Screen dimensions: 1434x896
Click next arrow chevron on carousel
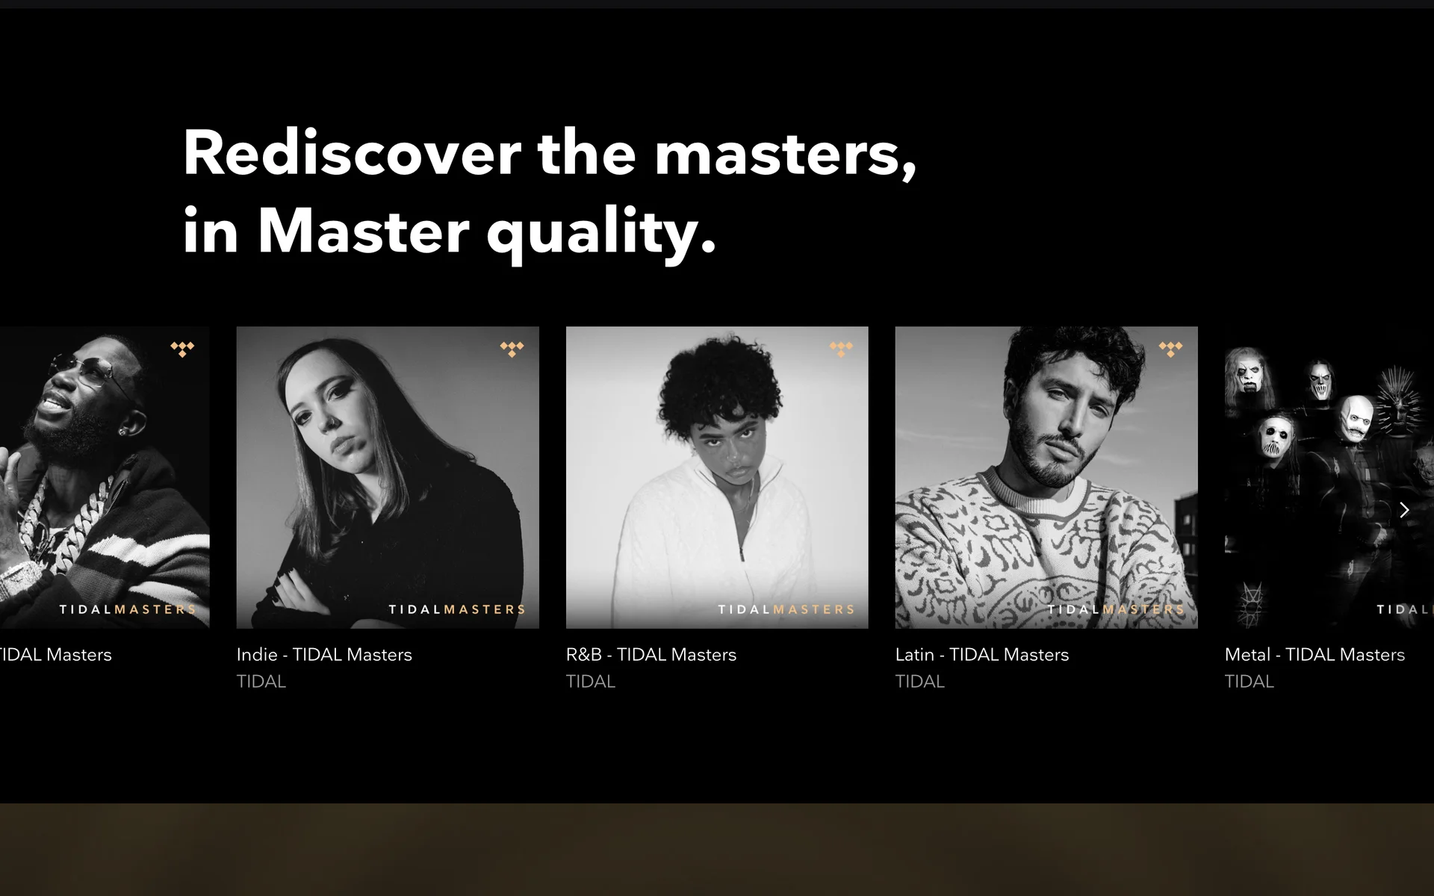point(1404,510)
